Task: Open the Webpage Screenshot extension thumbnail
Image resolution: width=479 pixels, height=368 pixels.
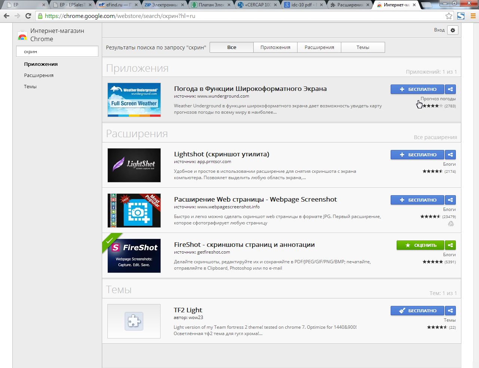Action: click(x=134, y=211)
